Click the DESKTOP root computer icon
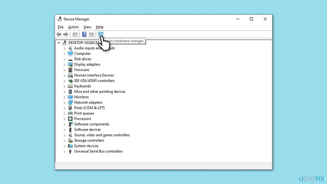Viewport: 327px width, 184px height. 64,43
